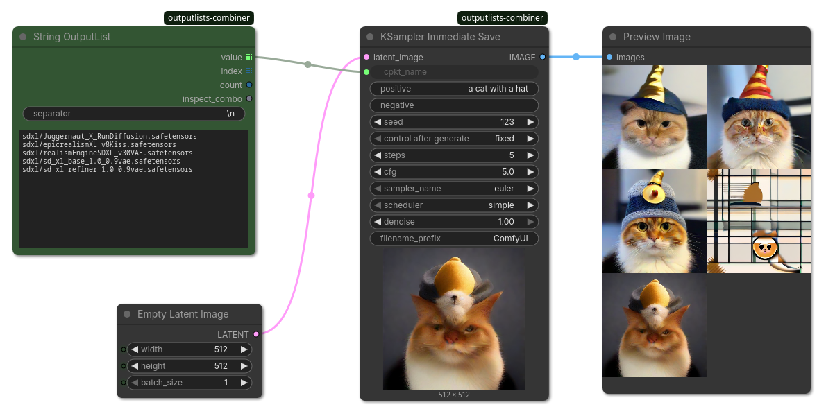The height and width of the screenshot is (416, 826).
Task: Open the last preview thumbnail with yellow hat
Action: pyautogui.click(x=655, y=325)
